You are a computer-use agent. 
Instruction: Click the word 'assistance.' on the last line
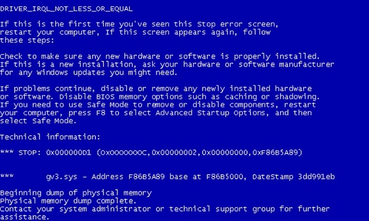point(24,217)
